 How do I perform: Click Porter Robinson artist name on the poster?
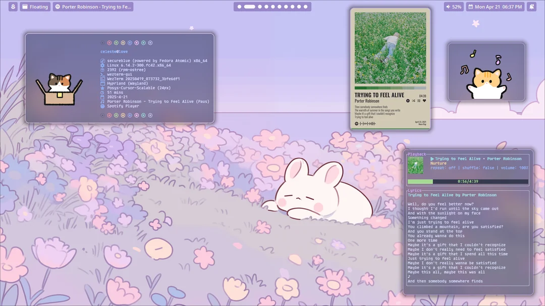[367, 101]
